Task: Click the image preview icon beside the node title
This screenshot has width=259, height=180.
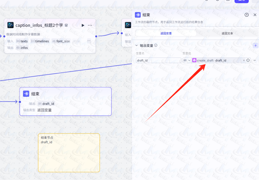Action: [x=66, y=25]
